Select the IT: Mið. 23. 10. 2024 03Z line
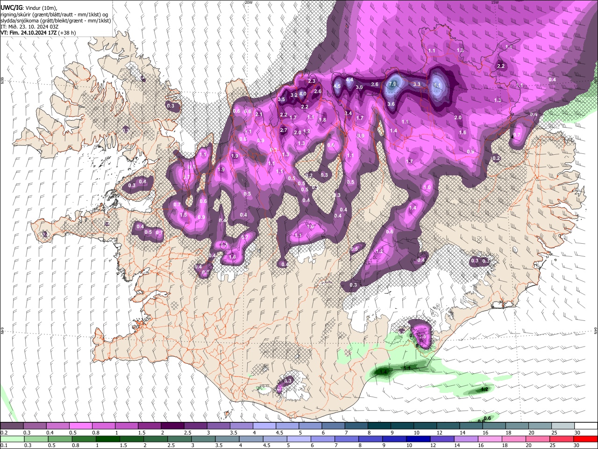Image resolution: width=598 pixels, height=449 pixels. click(29, 27)
